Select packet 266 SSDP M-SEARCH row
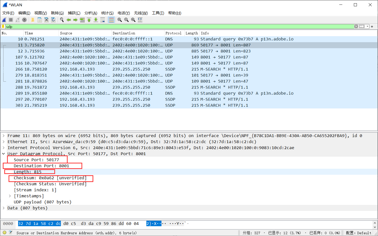 [189, 69]
